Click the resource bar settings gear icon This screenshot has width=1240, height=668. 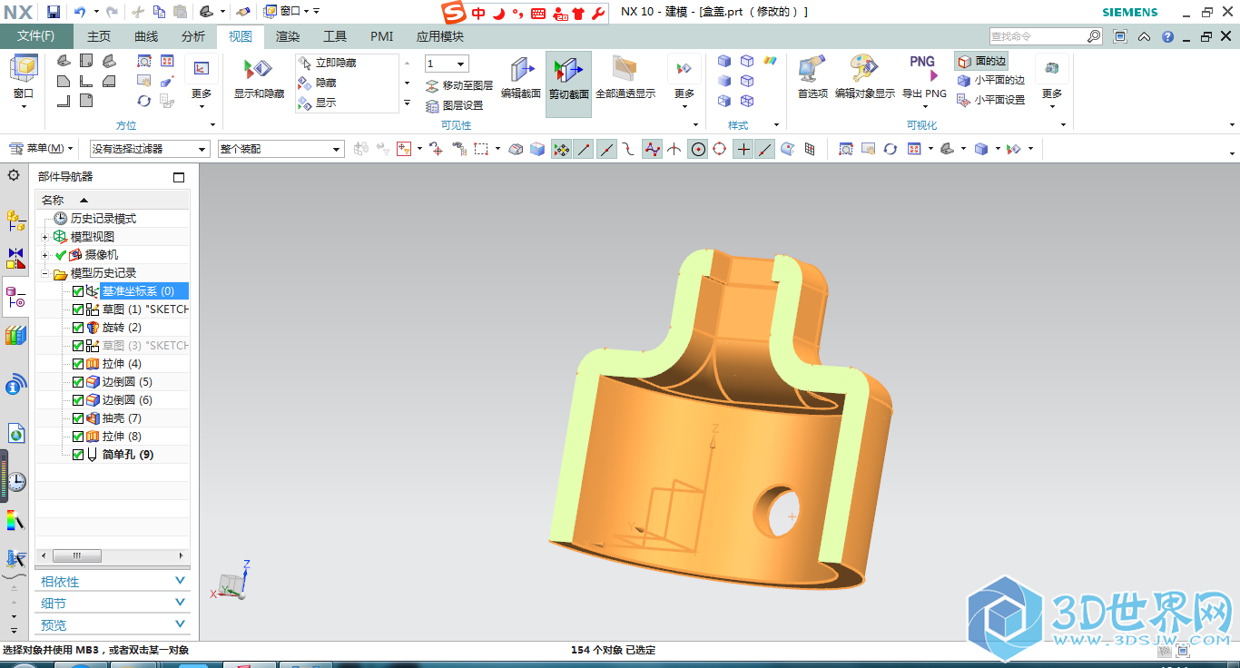(14, 175)
